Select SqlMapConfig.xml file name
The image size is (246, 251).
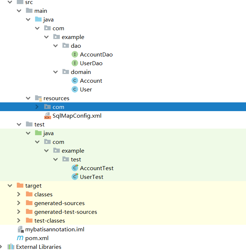pyautogui.click(x=77, y=116)
